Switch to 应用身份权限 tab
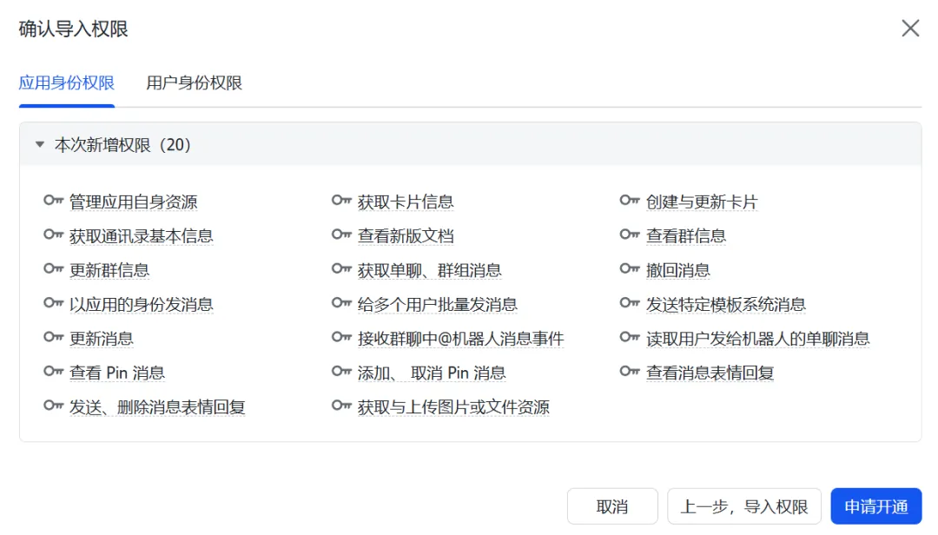The width and height of the screenshot is (938, 535). point(66,83)
